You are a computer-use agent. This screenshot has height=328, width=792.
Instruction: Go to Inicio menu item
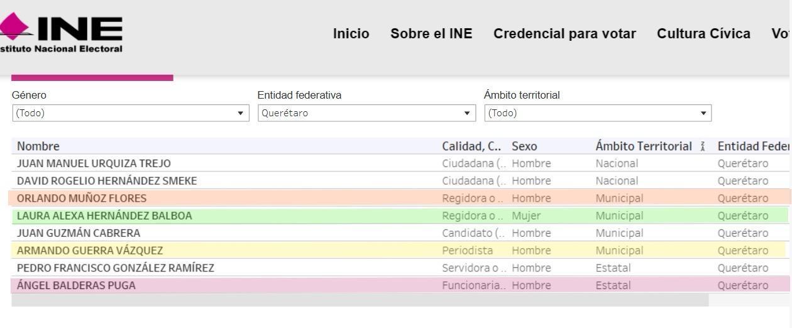pos(351,34)
